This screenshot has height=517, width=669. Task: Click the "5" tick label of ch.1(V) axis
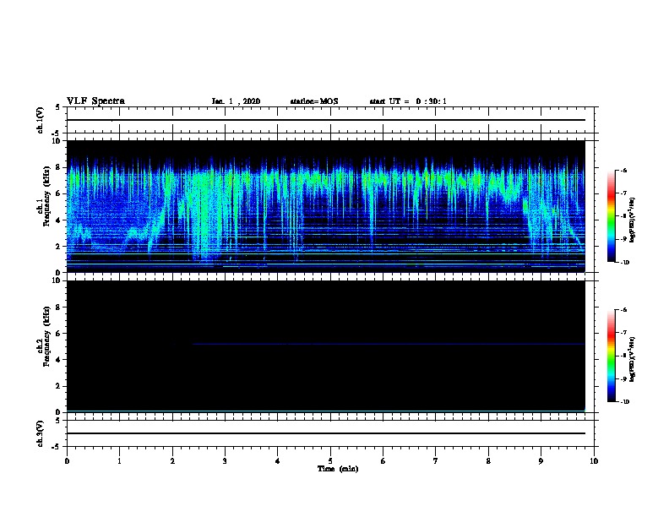[58, 107]
